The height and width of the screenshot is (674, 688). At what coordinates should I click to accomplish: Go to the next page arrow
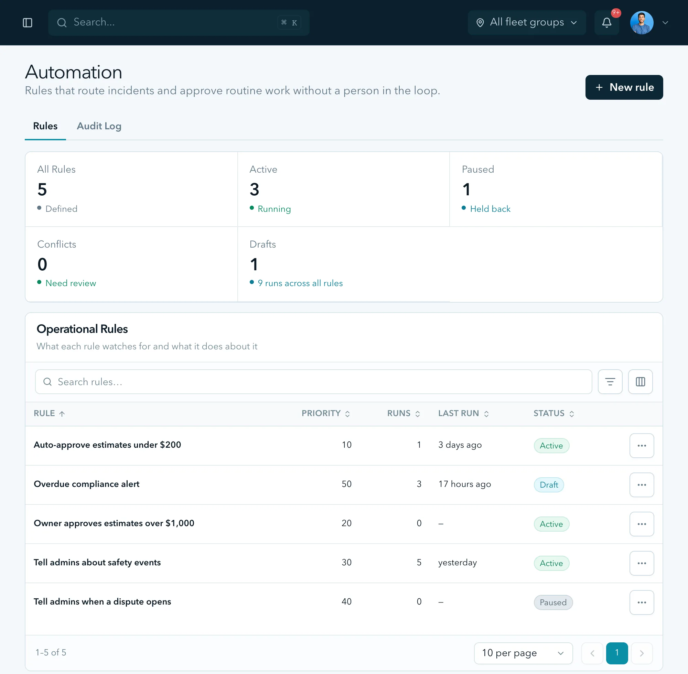click(x=642, y=653)
